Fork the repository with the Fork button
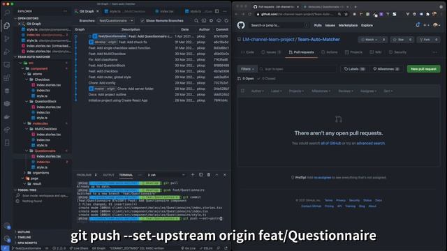 [x=424, y=40]
